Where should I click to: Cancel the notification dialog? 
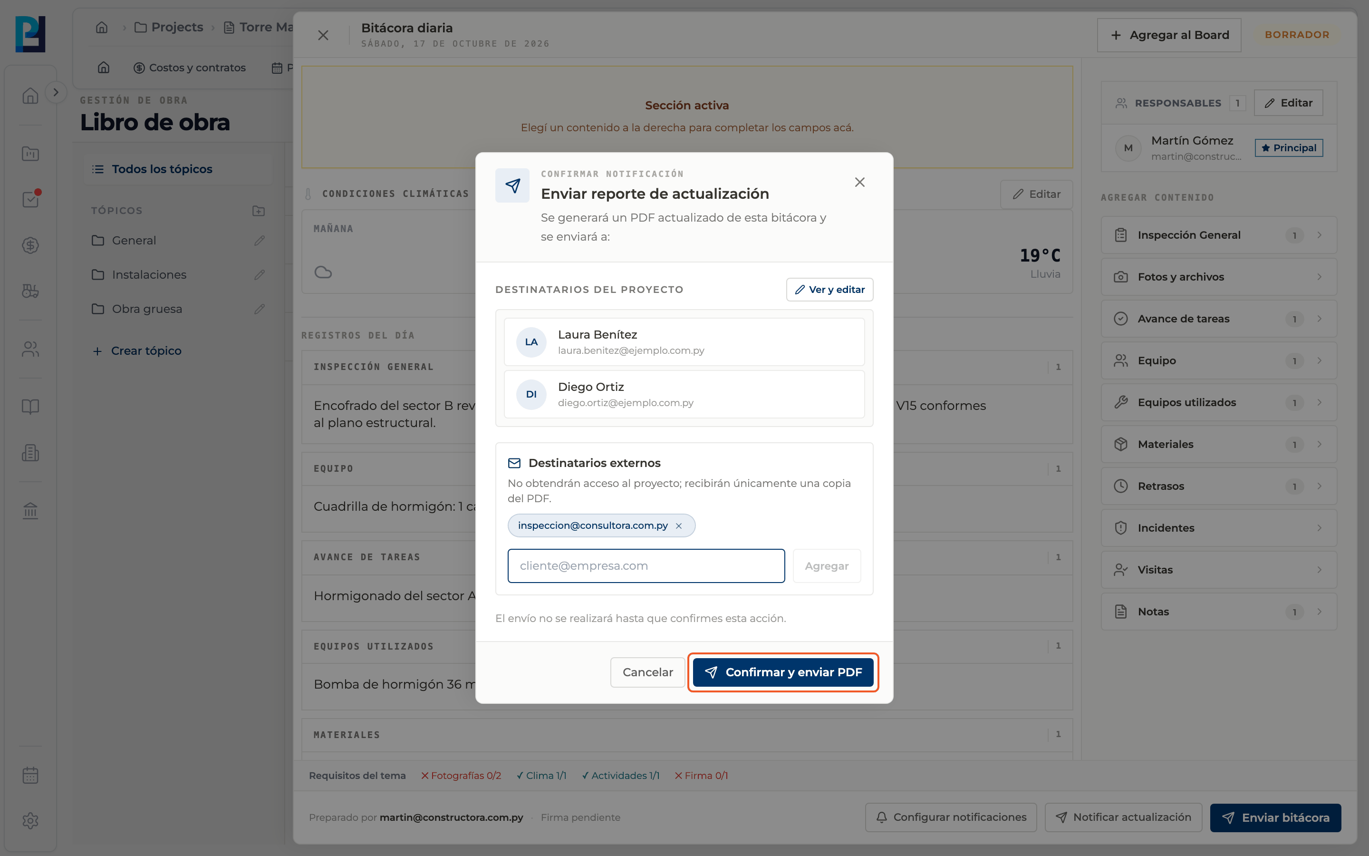tap(647, 672)
